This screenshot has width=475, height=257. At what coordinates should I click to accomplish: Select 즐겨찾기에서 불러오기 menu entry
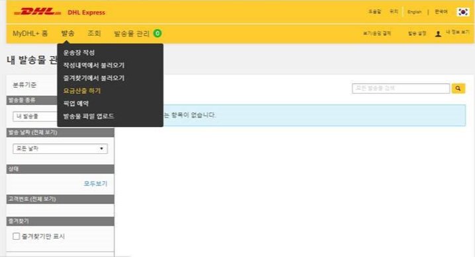94,78
